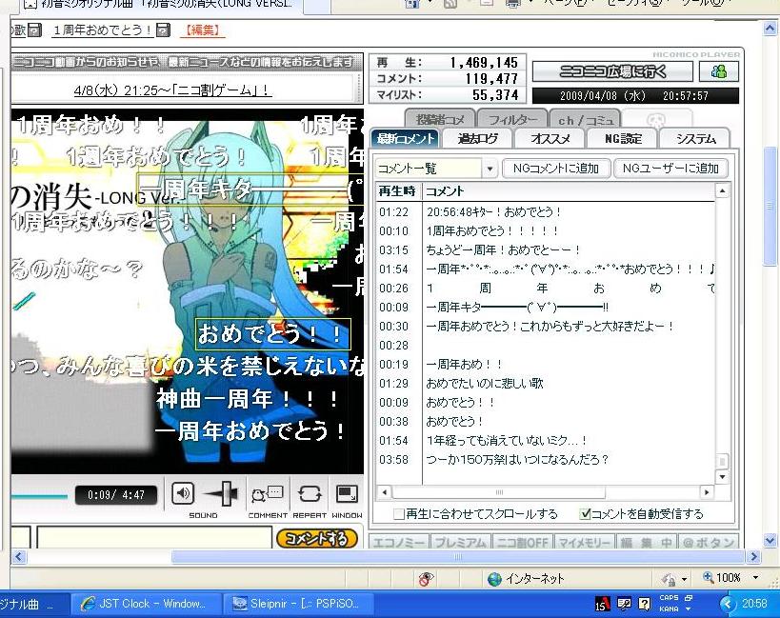This screenshot has height=618, width=780.
Task: Switch to the 過去ログ tab
Action: coord(477,139)
